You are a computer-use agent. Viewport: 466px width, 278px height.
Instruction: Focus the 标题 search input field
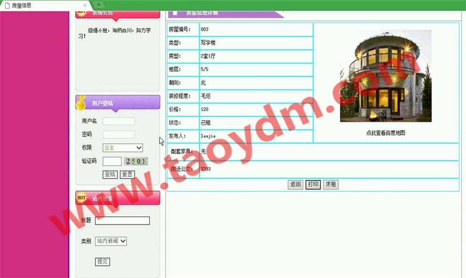(x=122, y=221)
